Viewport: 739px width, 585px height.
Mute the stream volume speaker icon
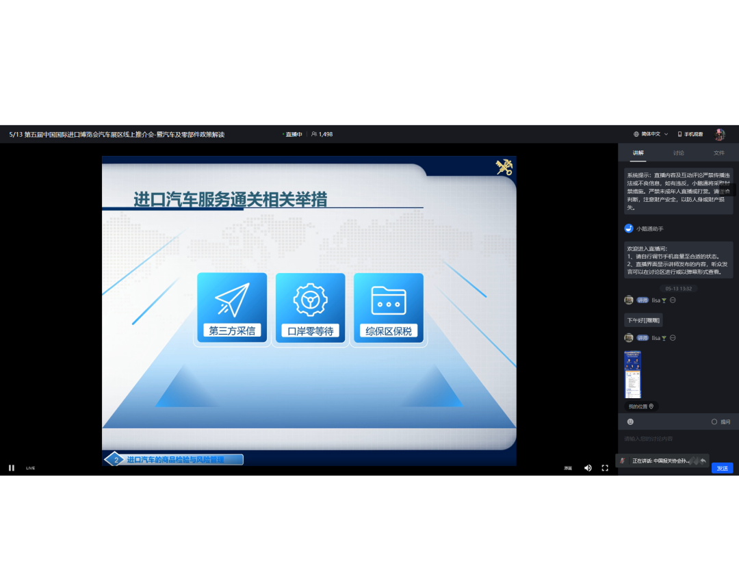point(588,468)
